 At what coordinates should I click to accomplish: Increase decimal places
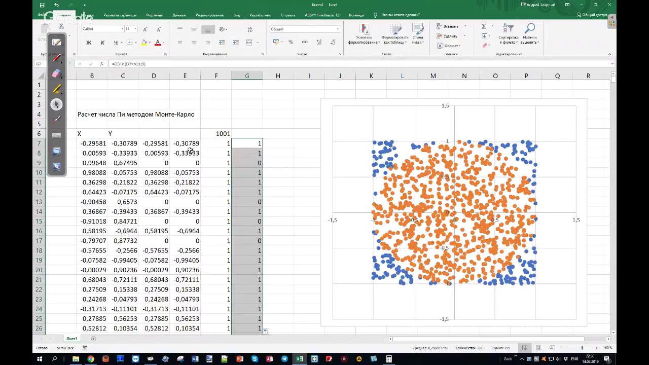(319, 42)
